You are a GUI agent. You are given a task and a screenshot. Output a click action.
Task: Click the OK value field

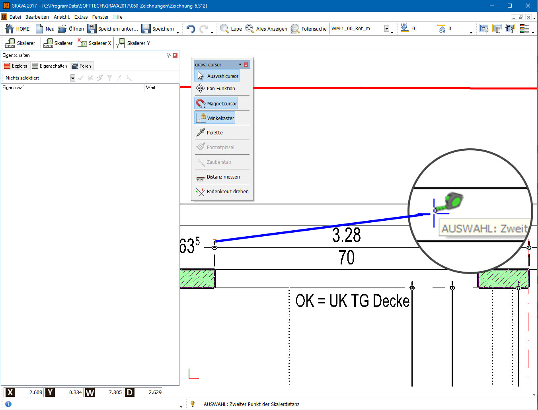pos(458,29)
